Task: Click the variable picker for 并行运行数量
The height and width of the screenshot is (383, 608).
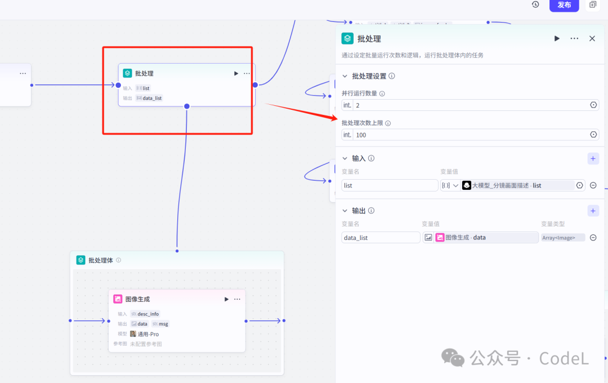Action: tap(593, 105)
